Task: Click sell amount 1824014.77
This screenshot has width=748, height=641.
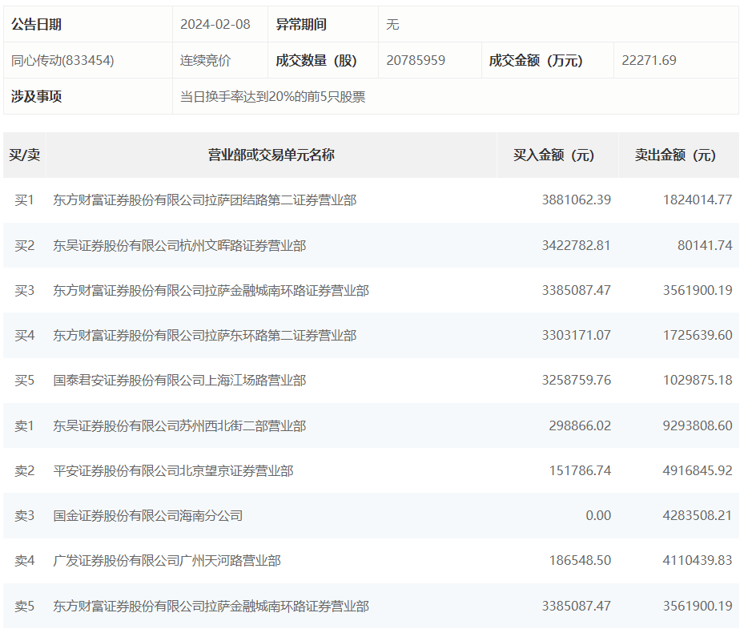Action: point(698,200)
